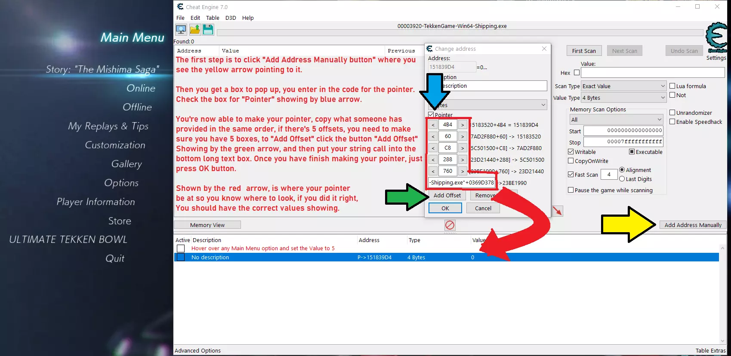The width and height of the screenshot is (731, 356).
Task: Click the offset field containing 288
Action: click(448, 160)
